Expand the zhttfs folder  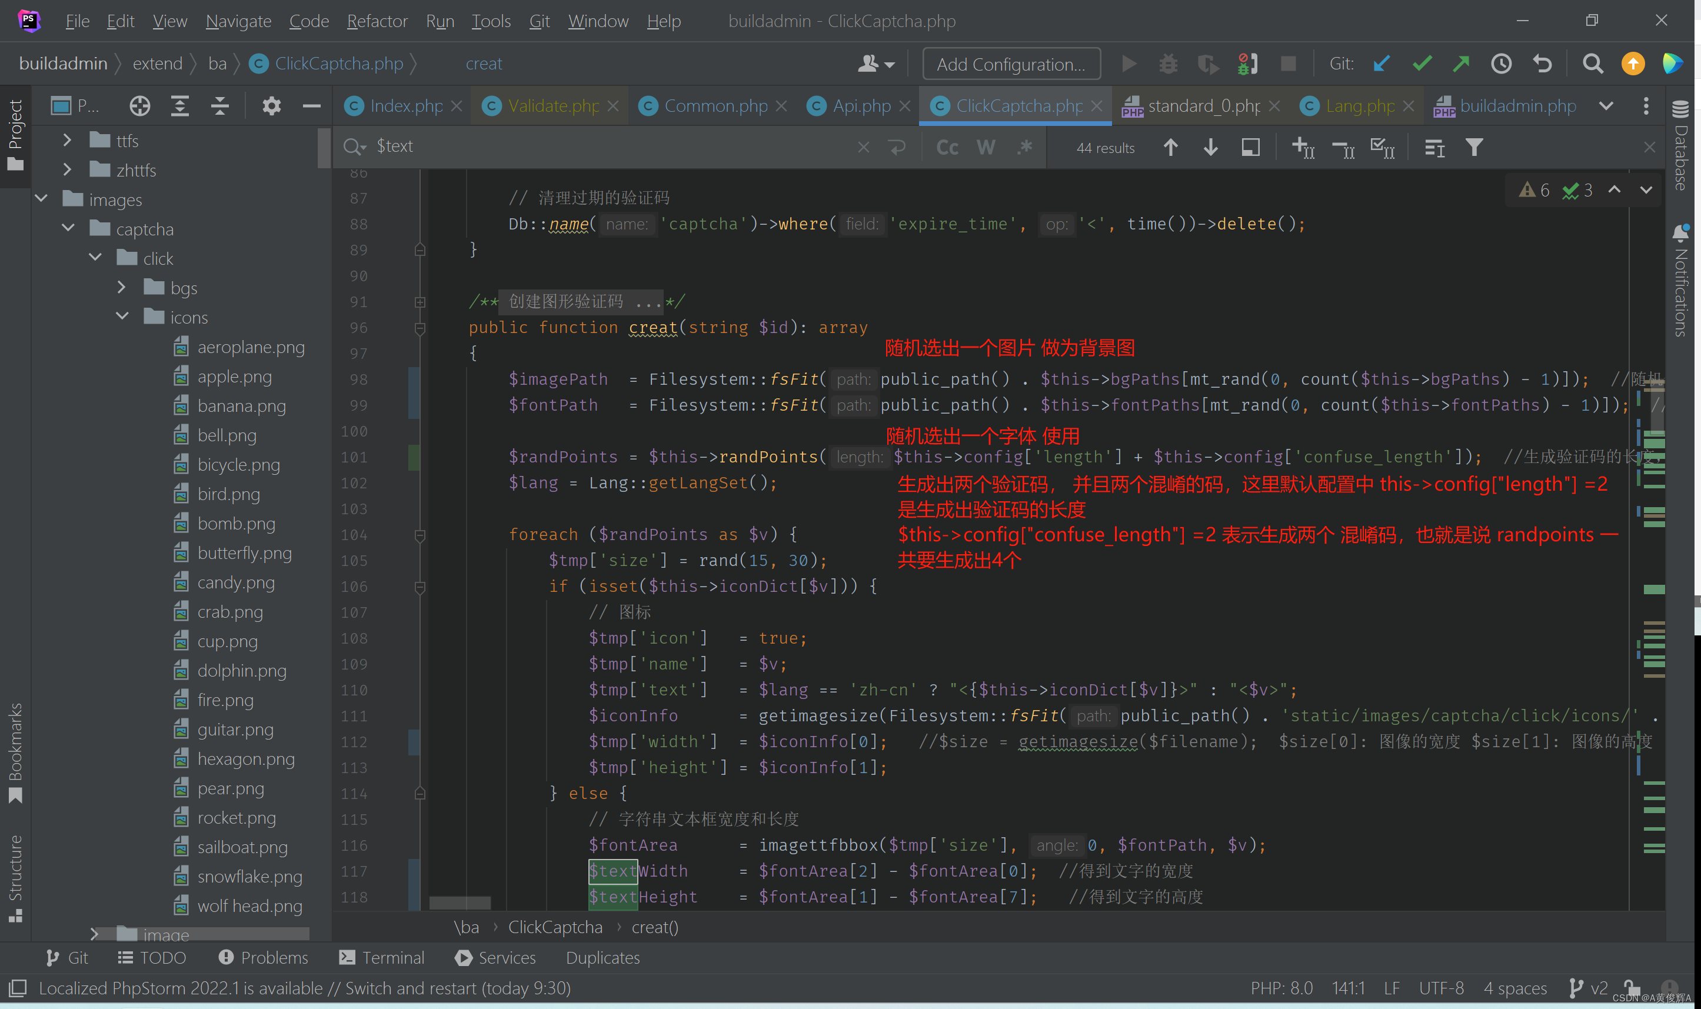pyautogui.click(x=66, y=169)
